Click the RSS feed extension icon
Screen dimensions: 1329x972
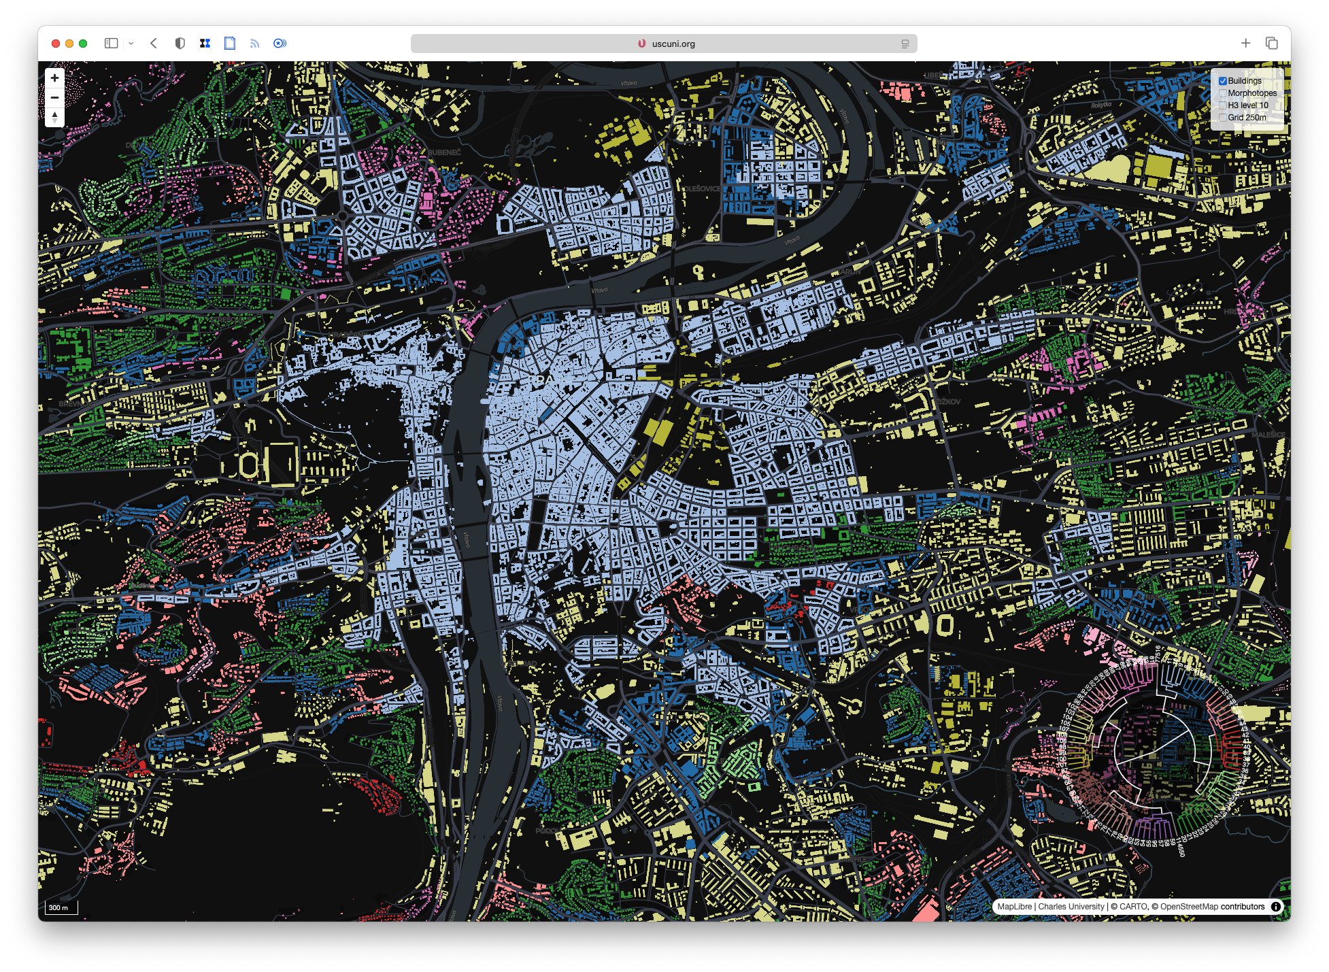[254, 44]
